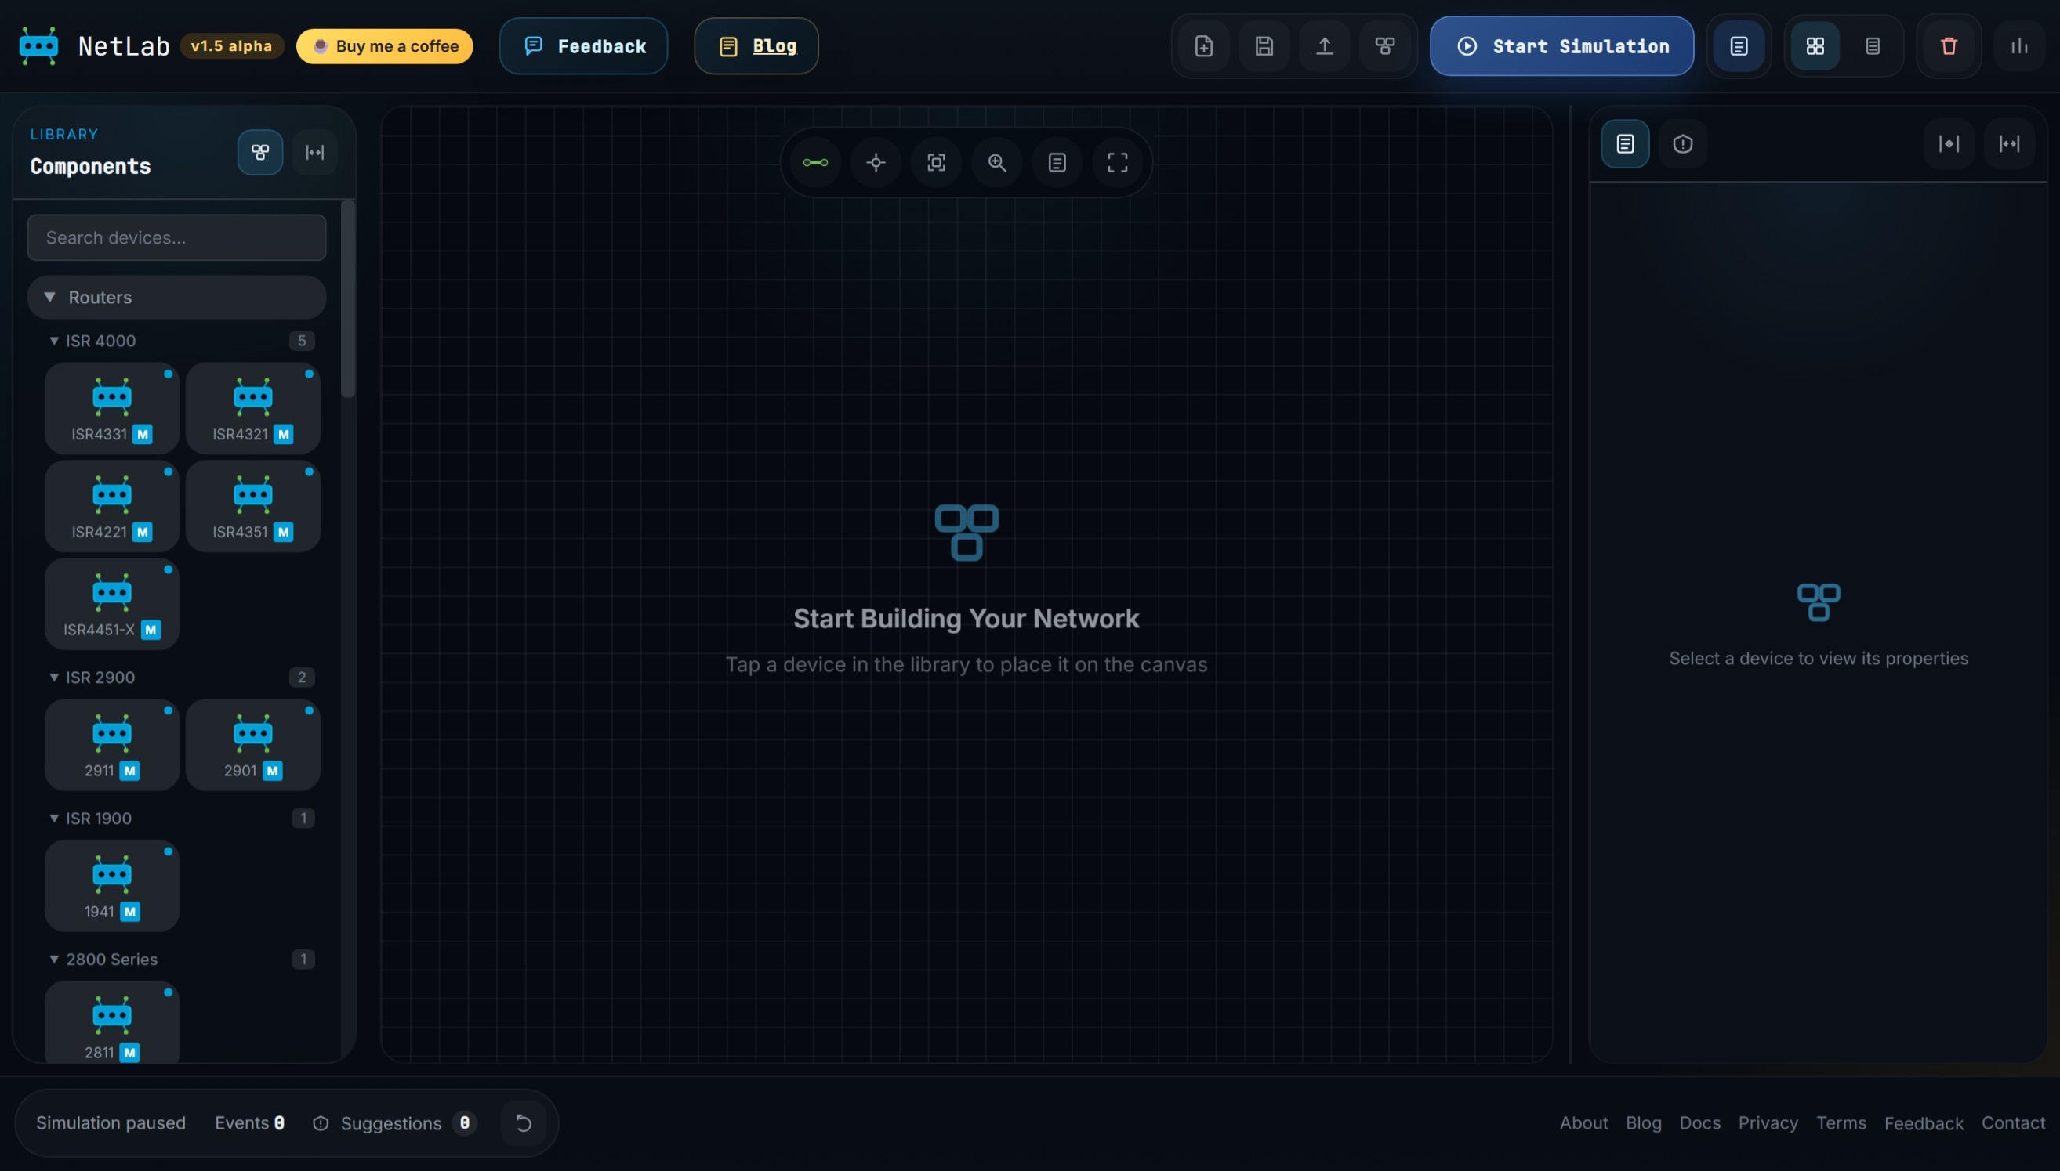This screenshot has height=1171, width=2060.
Task: Zoom in using the magnifier icon
Action: click(x=996, y=162)
